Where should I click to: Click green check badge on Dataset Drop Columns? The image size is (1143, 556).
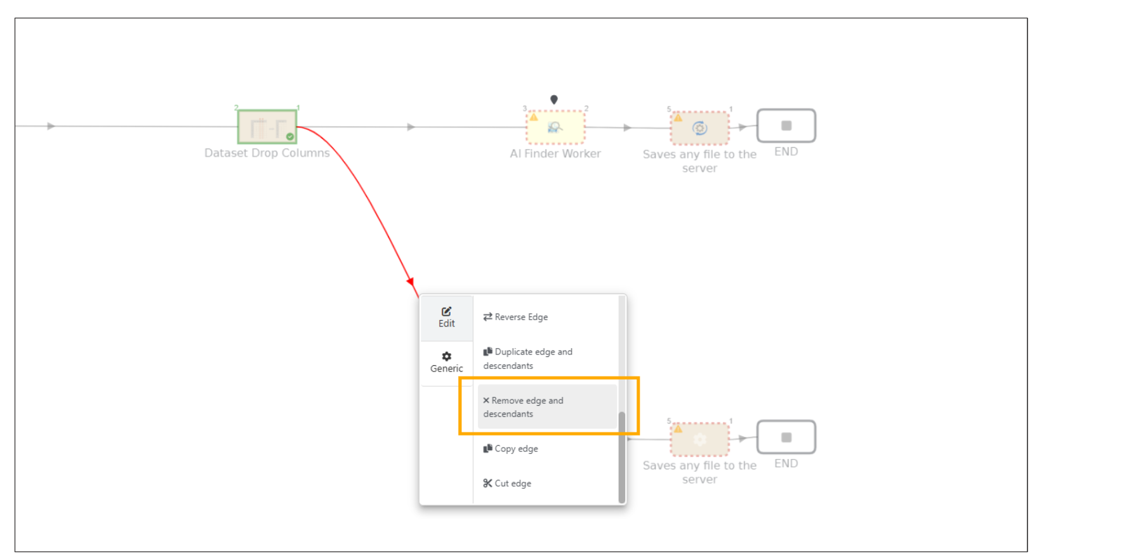point(290,136)
